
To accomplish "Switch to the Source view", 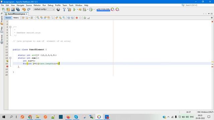I will (x=8, y=18).
